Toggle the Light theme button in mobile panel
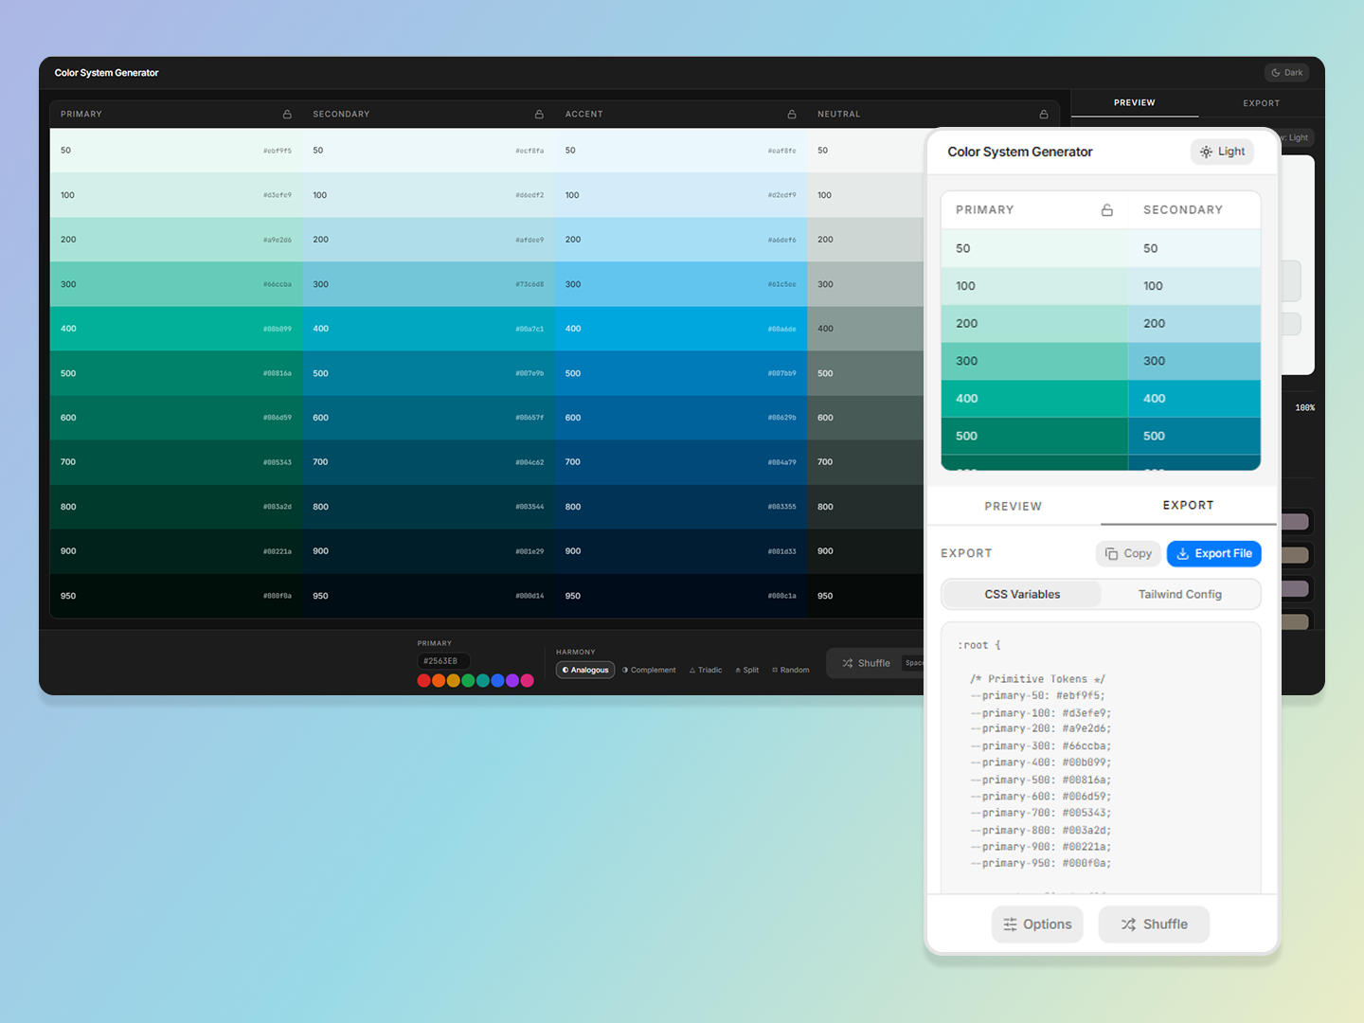Image resolution: width=1364 pixels, height=1023 pixels. [x=1222, y=152]
